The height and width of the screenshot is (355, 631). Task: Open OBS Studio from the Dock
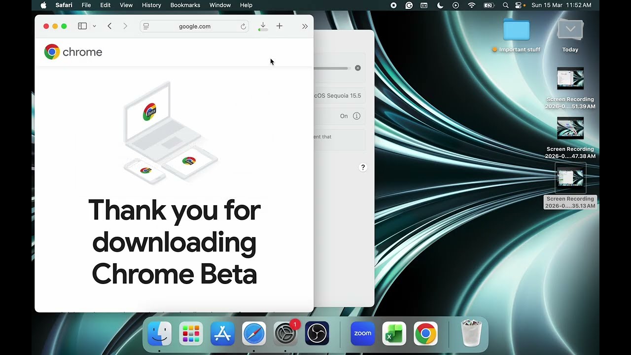point(317,334)
